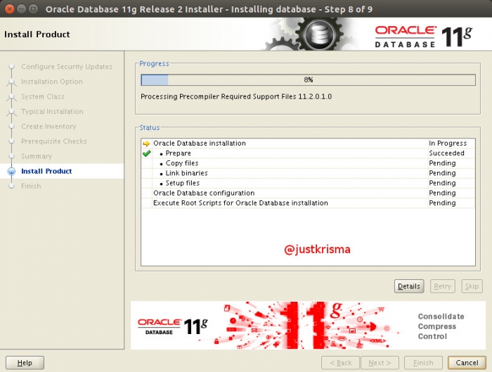492x372 pixels.
Task: Click the green Prepare succeeded checkmark
Action: pyautogui.click(x=146, y=153)
